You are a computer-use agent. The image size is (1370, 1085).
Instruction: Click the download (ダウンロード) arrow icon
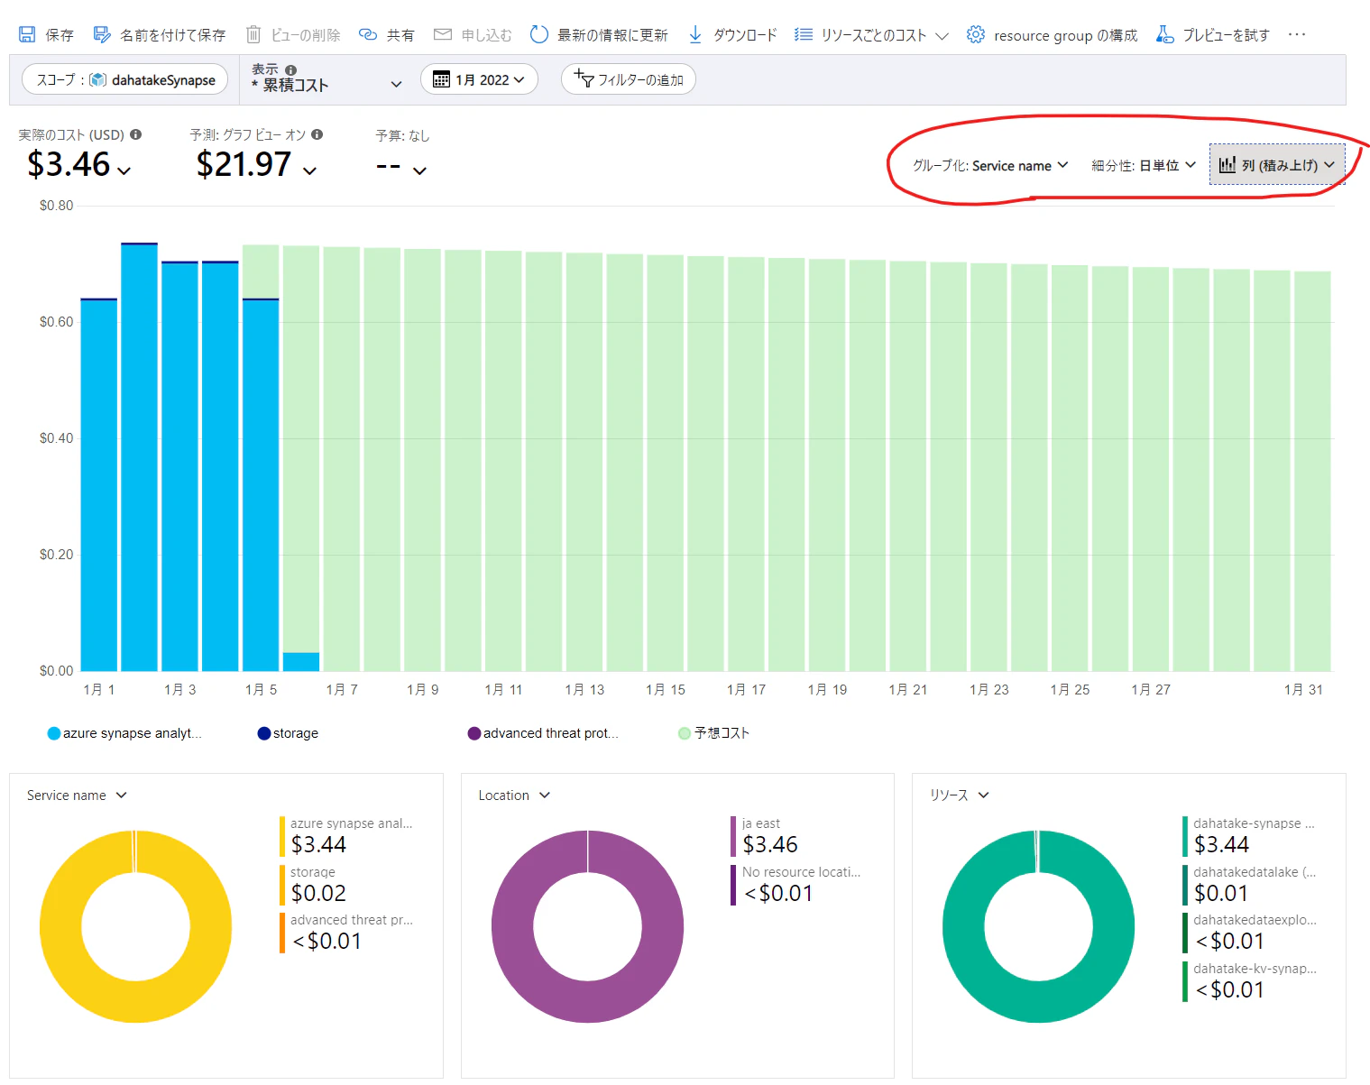(695, 34)
